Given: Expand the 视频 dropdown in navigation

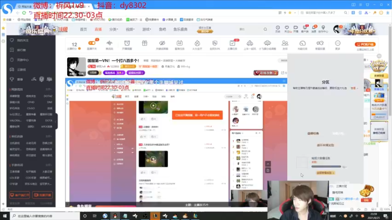Looking at the screenshot, I should (130, 29).
